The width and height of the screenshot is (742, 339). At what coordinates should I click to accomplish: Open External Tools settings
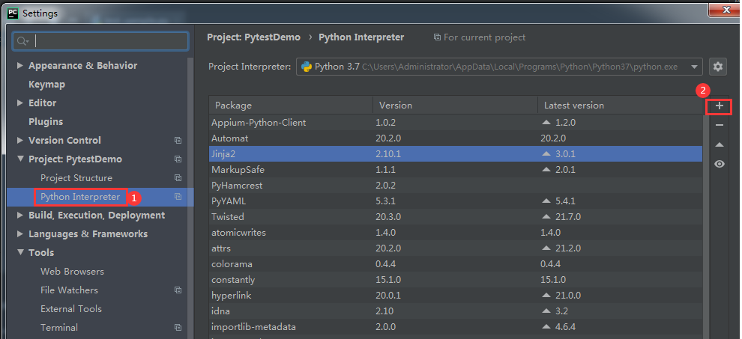71,309
